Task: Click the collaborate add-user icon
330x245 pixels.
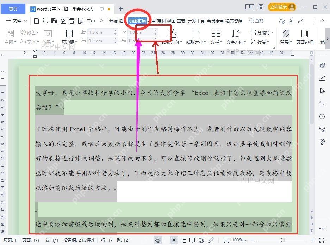Action: pos(292,21)
